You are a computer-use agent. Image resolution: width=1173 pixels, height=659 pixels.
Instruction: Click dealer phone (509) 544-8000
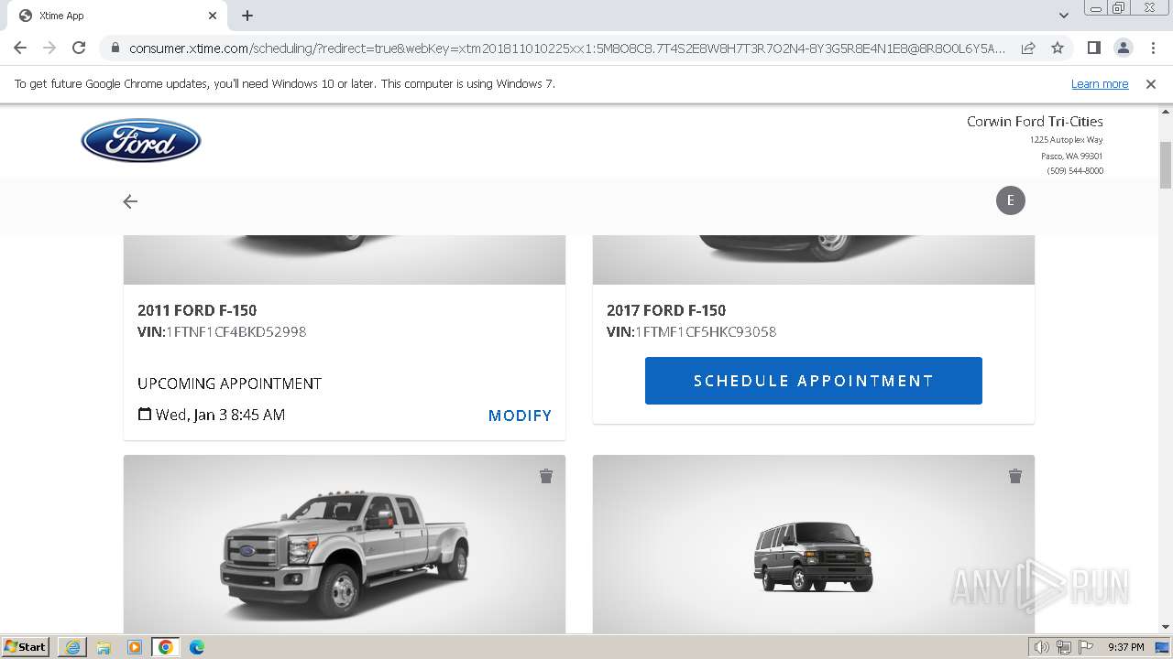tap(1075, 171)
